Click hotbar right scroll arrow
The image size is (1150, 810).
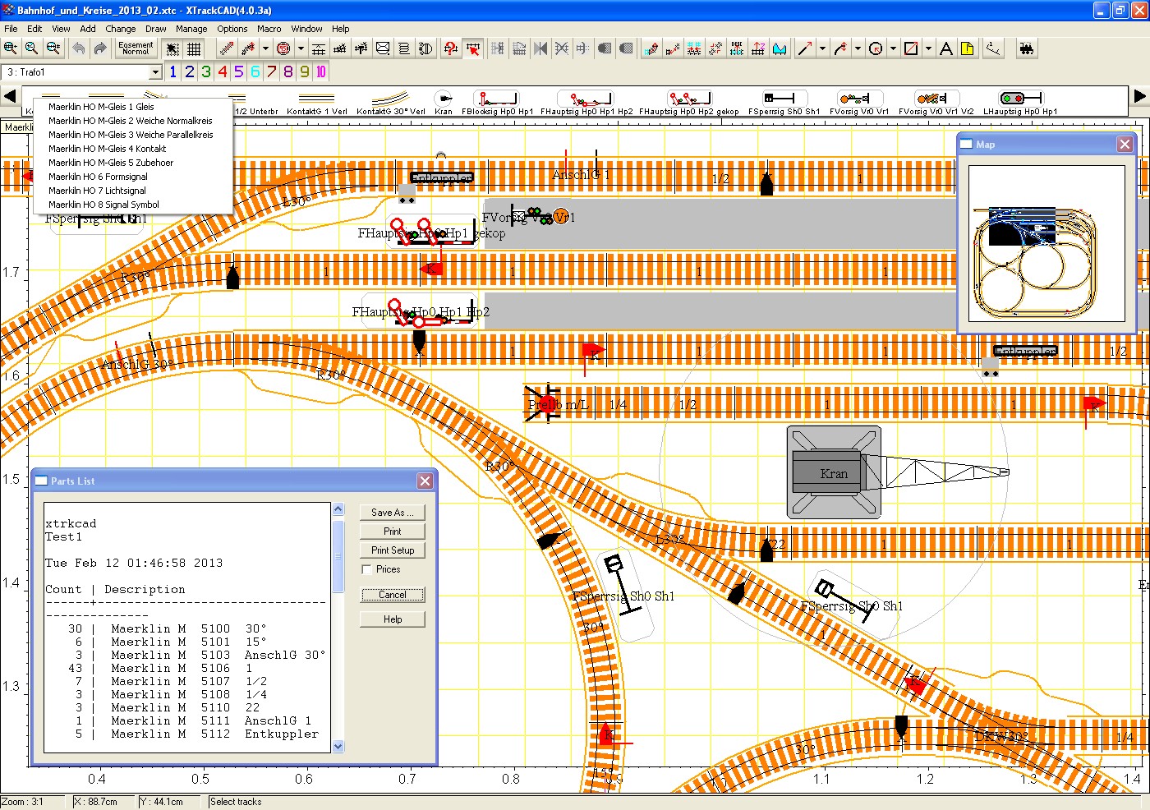pos(1139,96)
